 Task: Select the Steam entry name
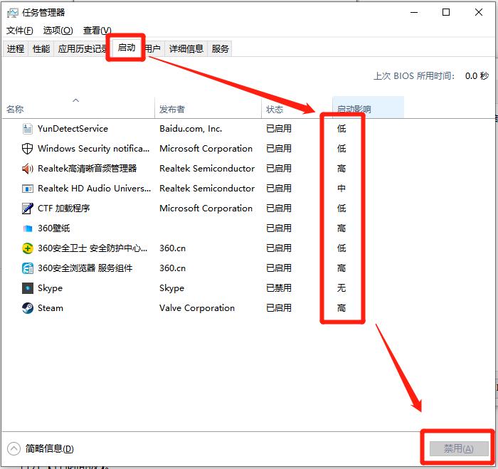pos(51,308)
